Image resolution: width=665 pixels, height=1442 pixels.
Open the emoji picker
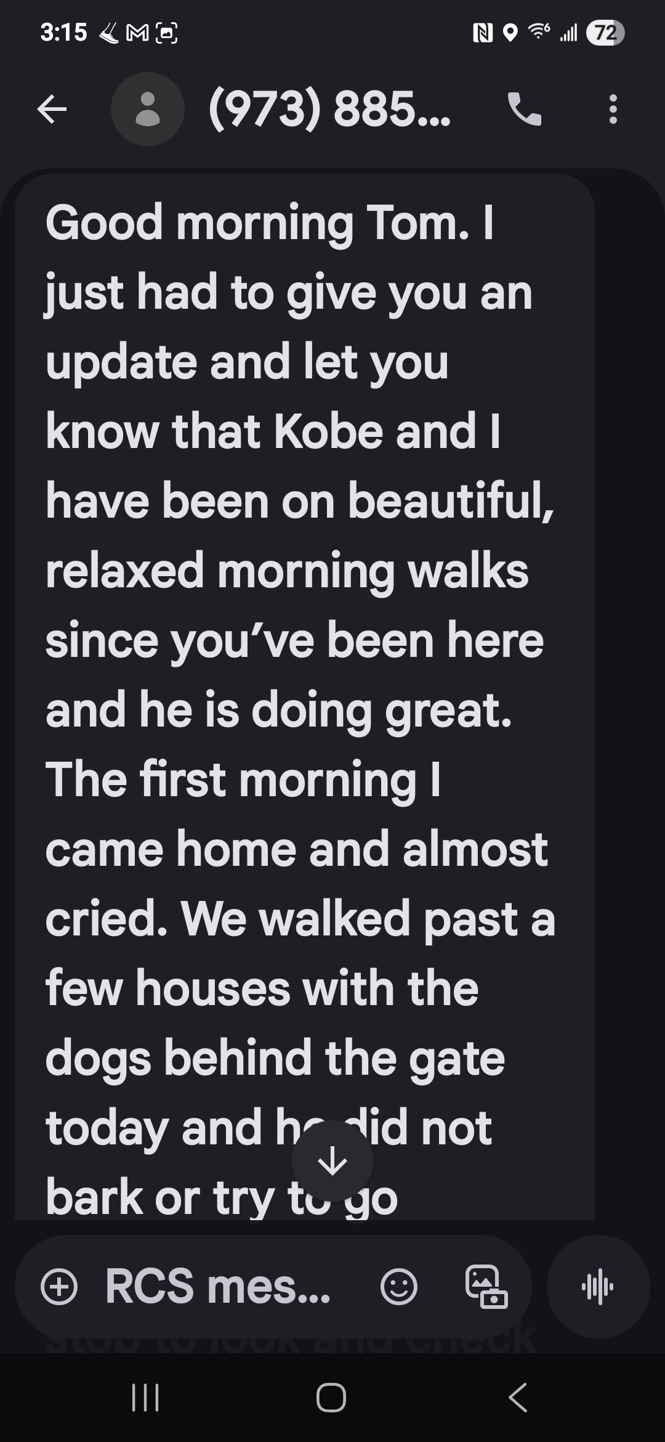click(x=399, y=1286)
